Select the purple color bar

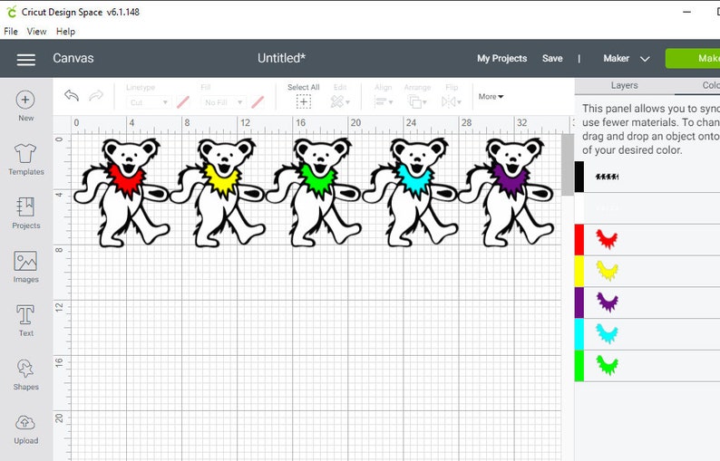point(579,303)
